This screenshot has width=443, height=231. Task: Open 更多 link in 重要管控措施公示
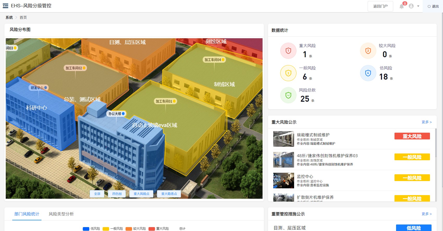pos(427,214)
